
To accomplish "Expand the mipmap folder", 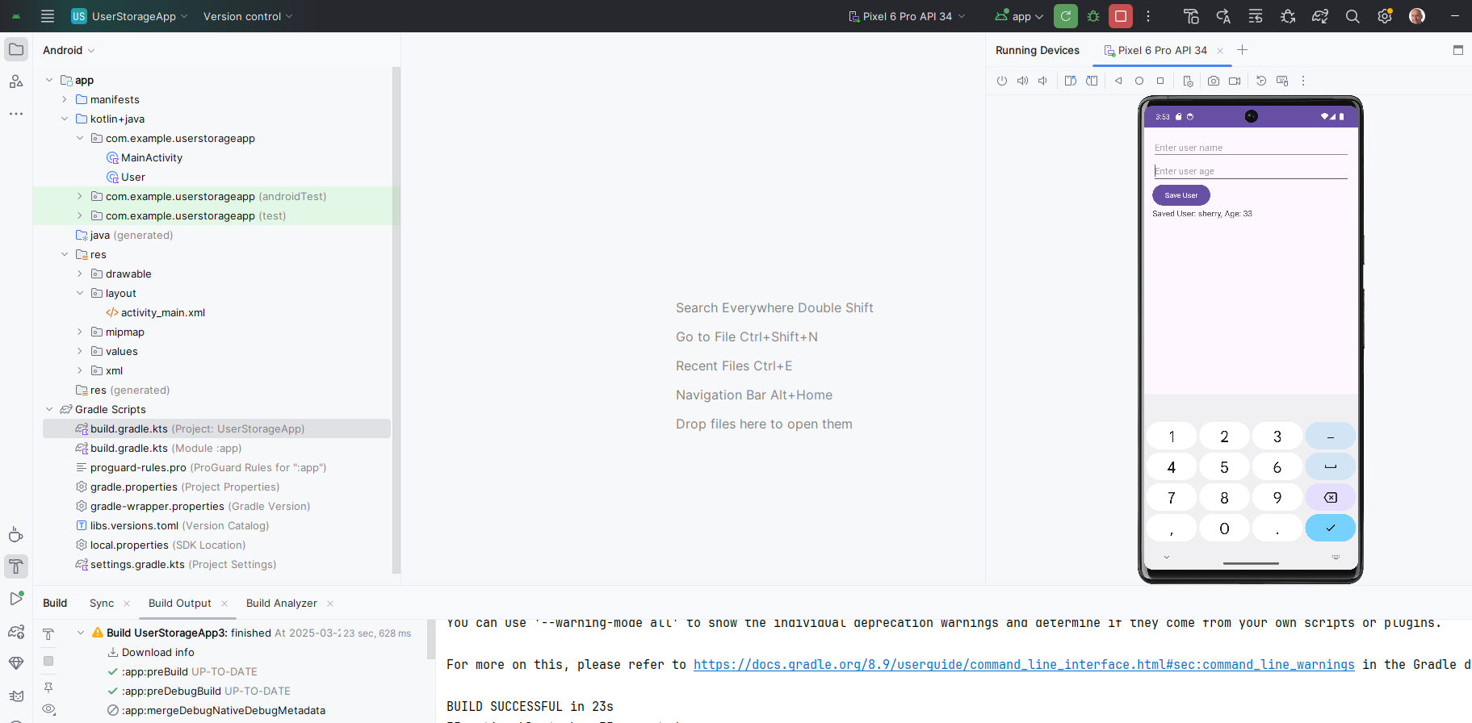I will [x=80, y=332].
